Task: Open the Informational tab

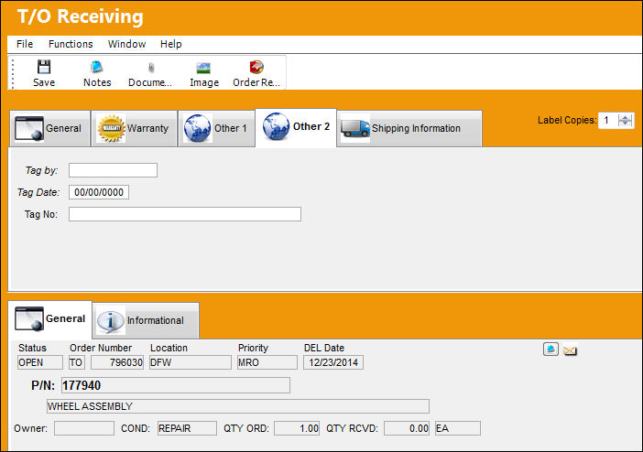Action: (146, 320)
